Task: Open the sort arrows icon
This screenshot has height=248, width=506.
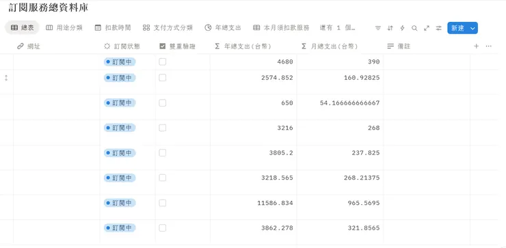Action: point(390,28)
